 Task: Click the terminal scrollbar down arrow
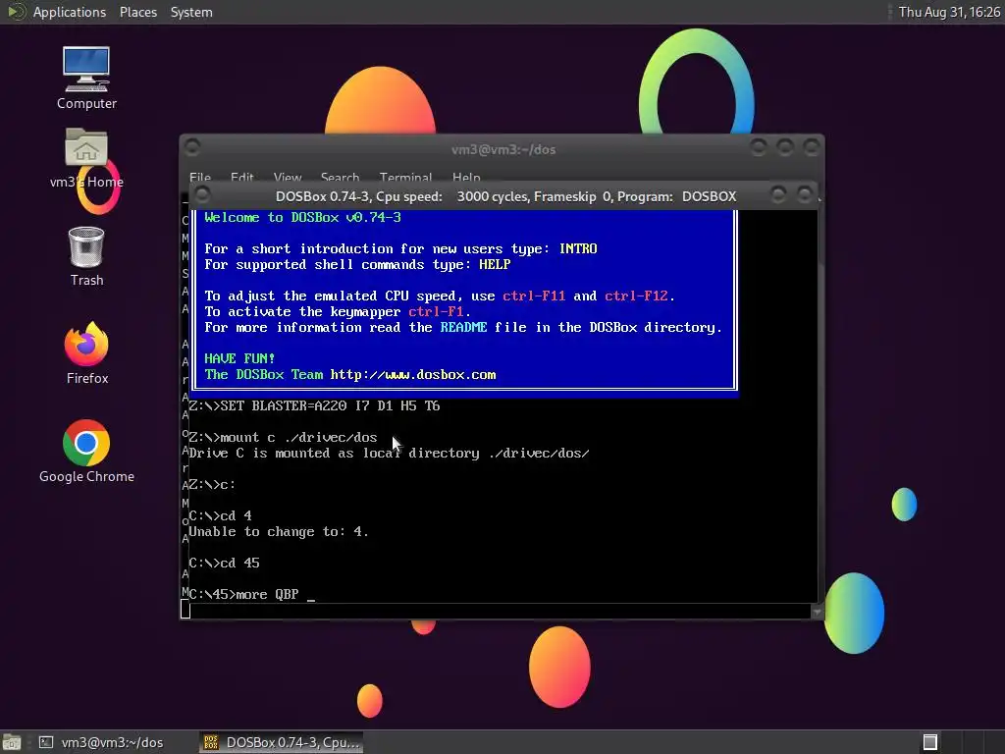tap(818, 613)
